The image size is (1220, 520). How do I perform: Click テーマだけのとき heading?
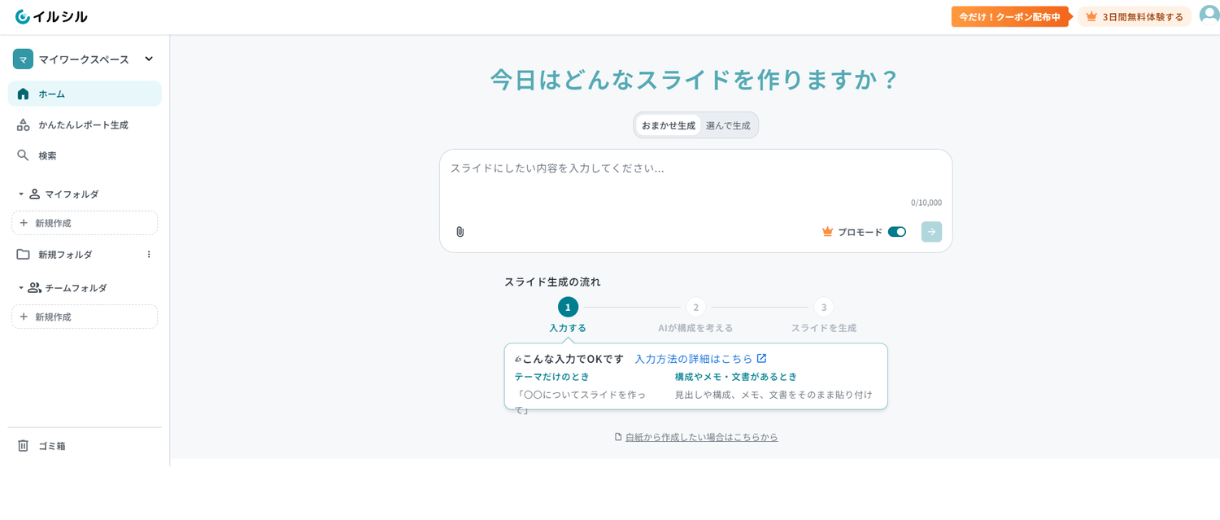point(551,377)
